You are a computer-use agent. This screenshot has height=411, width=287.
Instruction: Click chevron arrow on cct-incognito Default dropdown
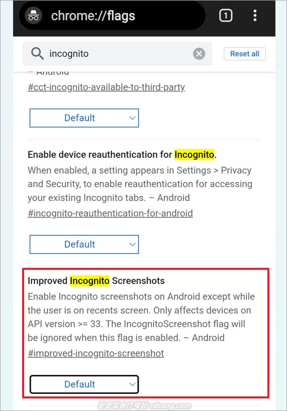pyautogui.click(x=133, y=118)
